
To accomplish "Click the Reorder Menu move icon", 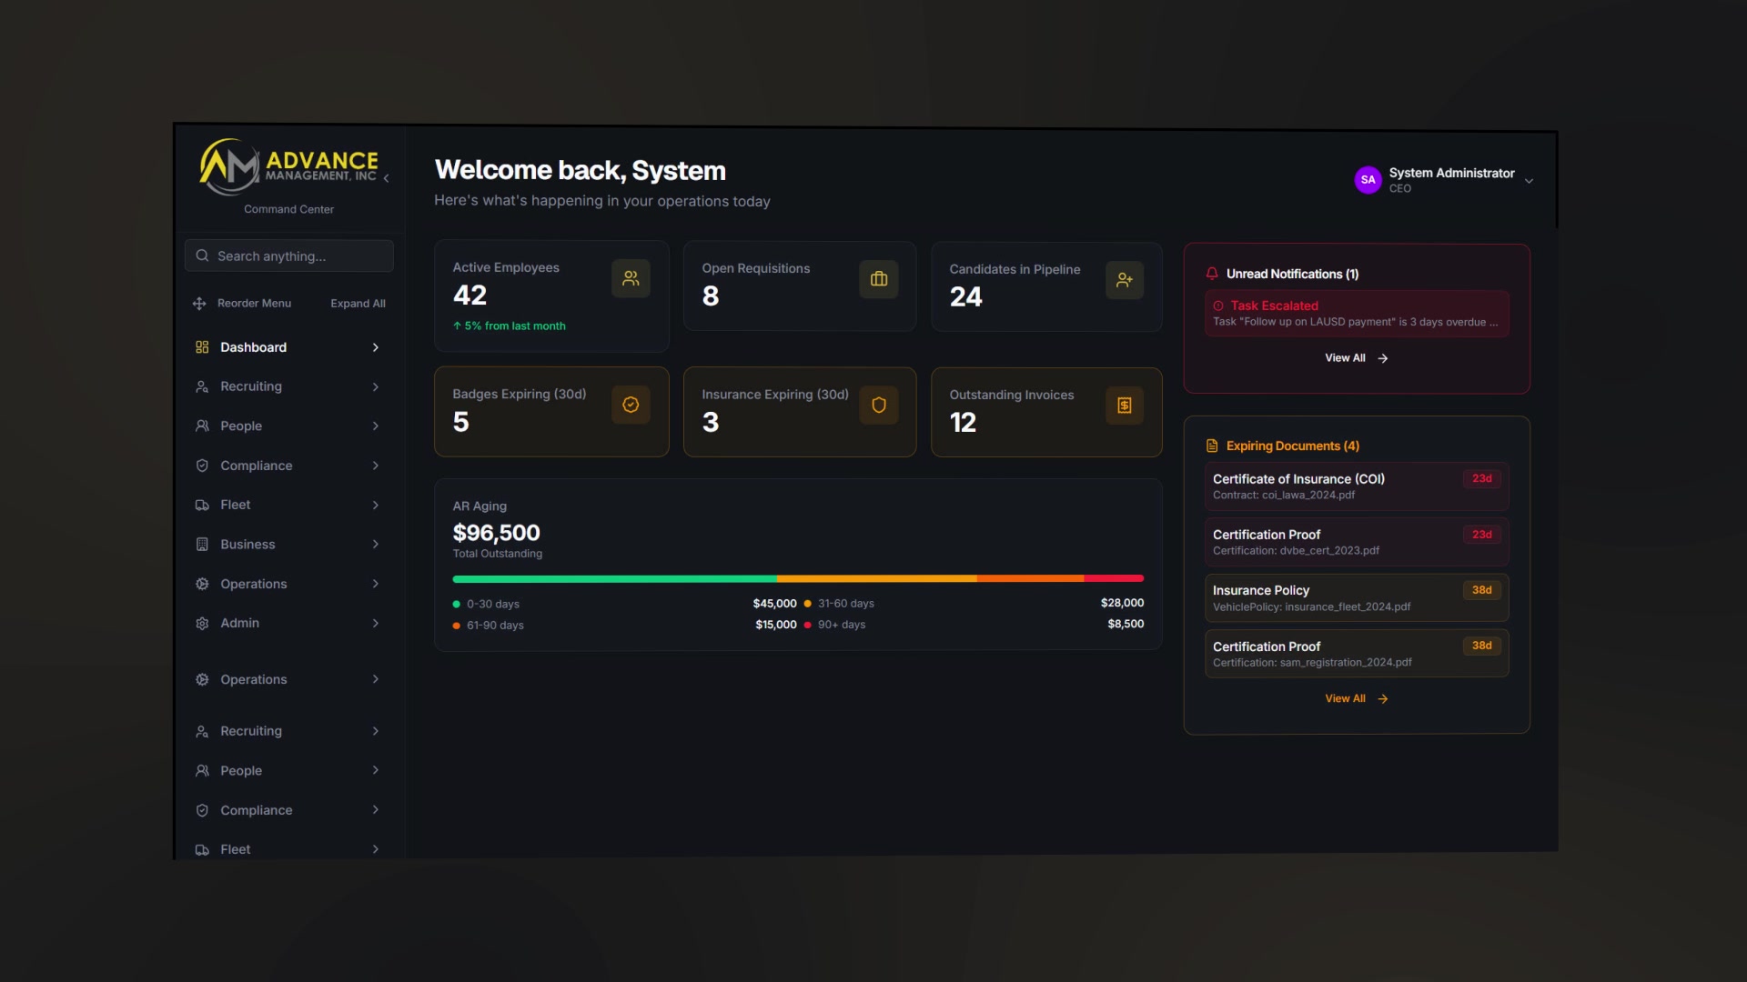I will click(x=199, y=304).
